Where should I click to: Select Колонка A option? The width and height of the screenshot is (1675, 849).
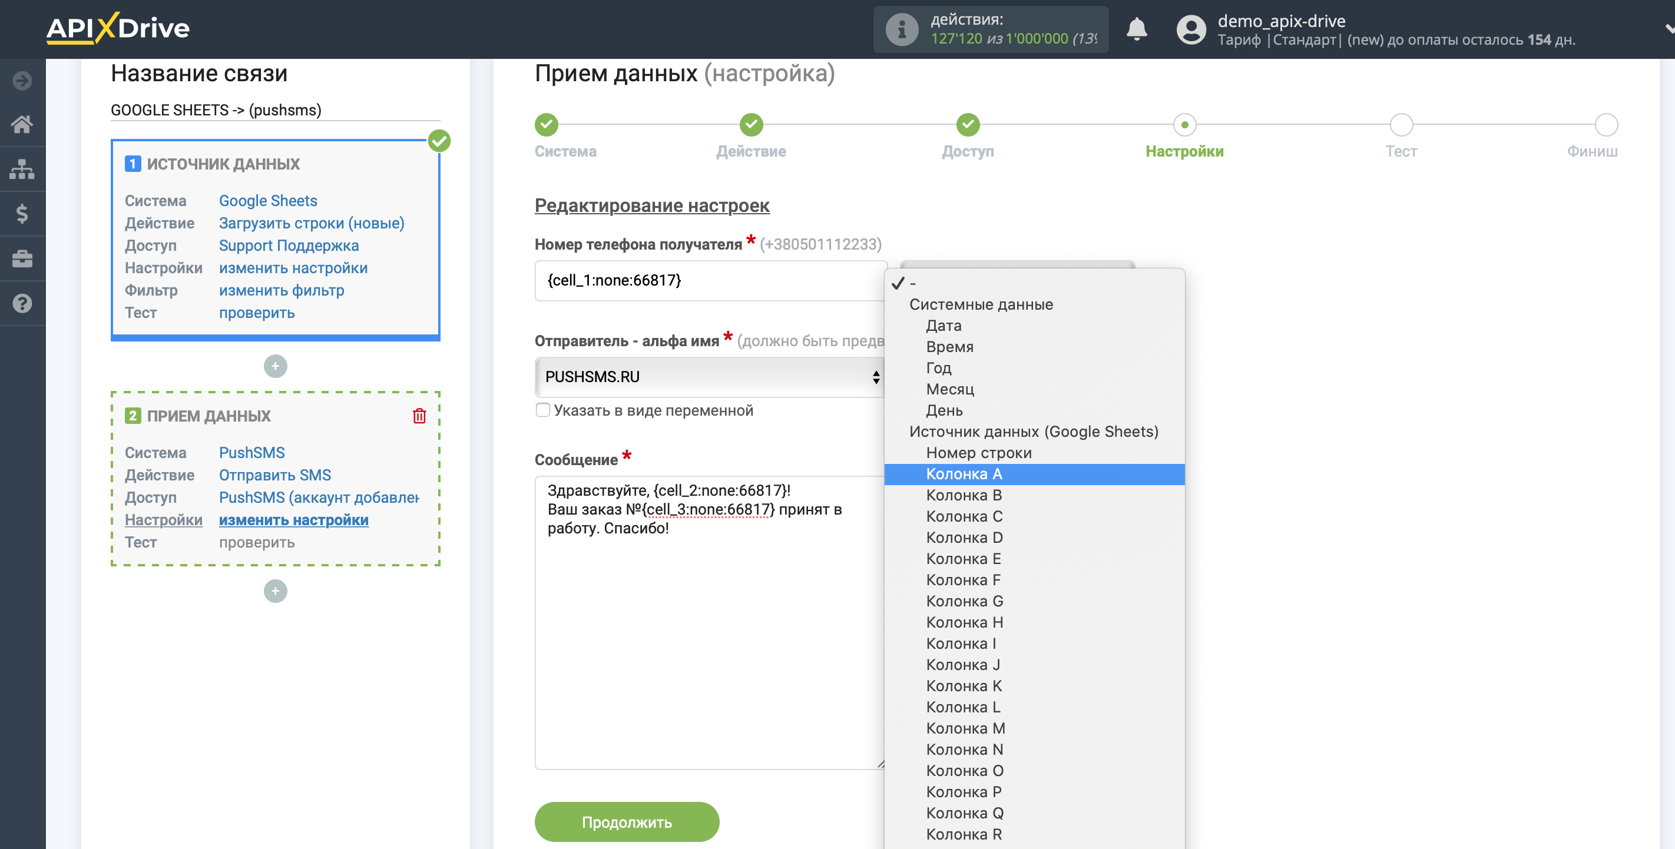pyautogui.click(x=1034, y=474)
